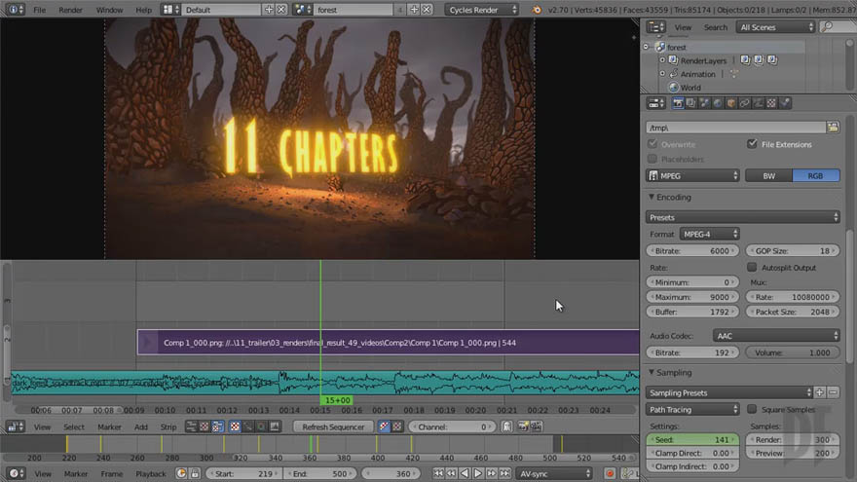Screen dimensions: 857x482
Task: Add a new screen layout next to Default
Action: 269,10
